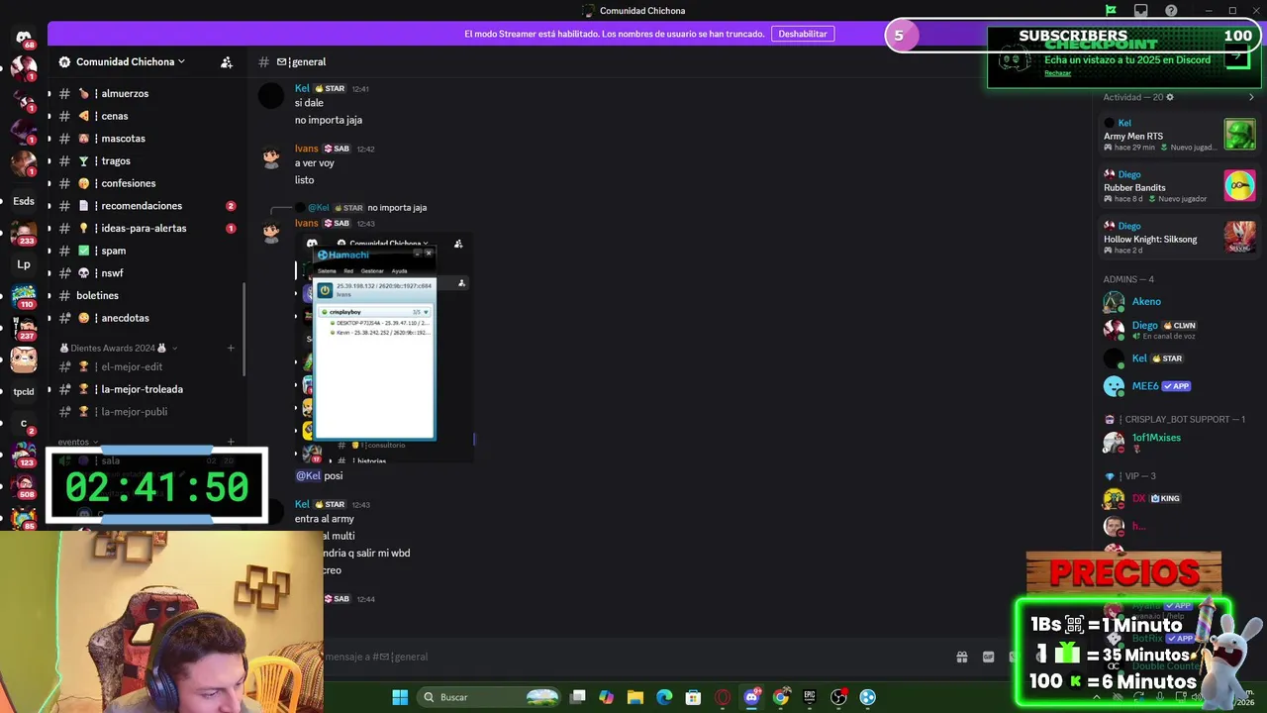
Task: Open server with 233 unread badge
Action: tap(24, 233)
